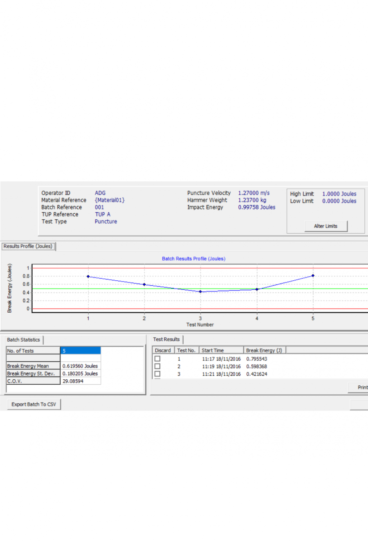Click the test 5 data point on chart
368x541 pixels.
313,276
